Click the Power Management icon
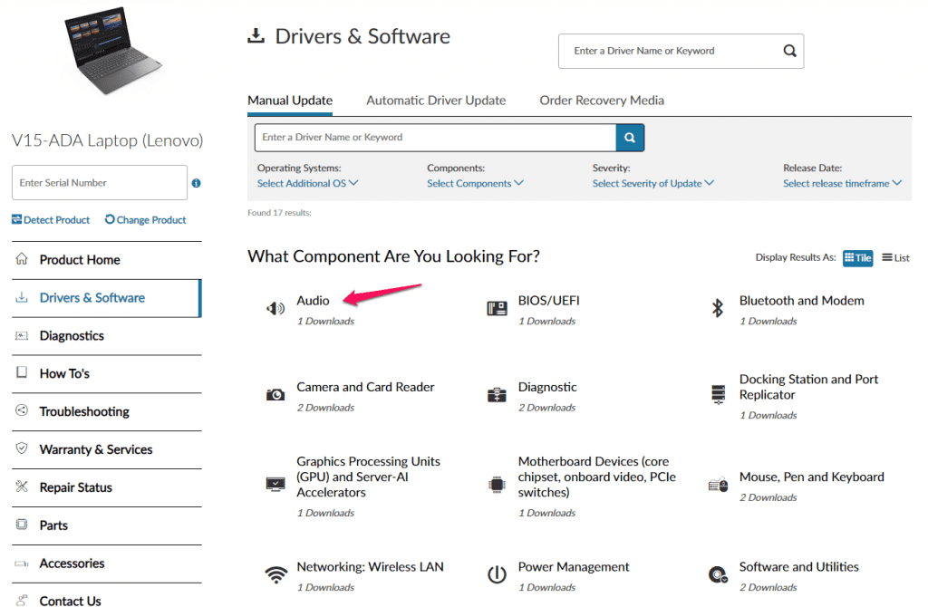 pyautogui.click(x=497, y=575)
